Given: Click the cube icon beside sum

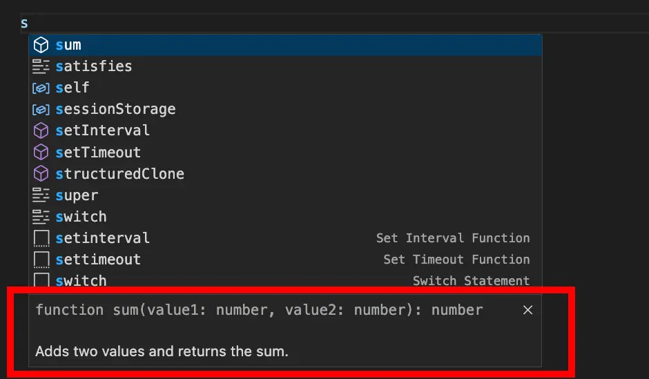Looking at the screenshot, I should click(41, 46).
